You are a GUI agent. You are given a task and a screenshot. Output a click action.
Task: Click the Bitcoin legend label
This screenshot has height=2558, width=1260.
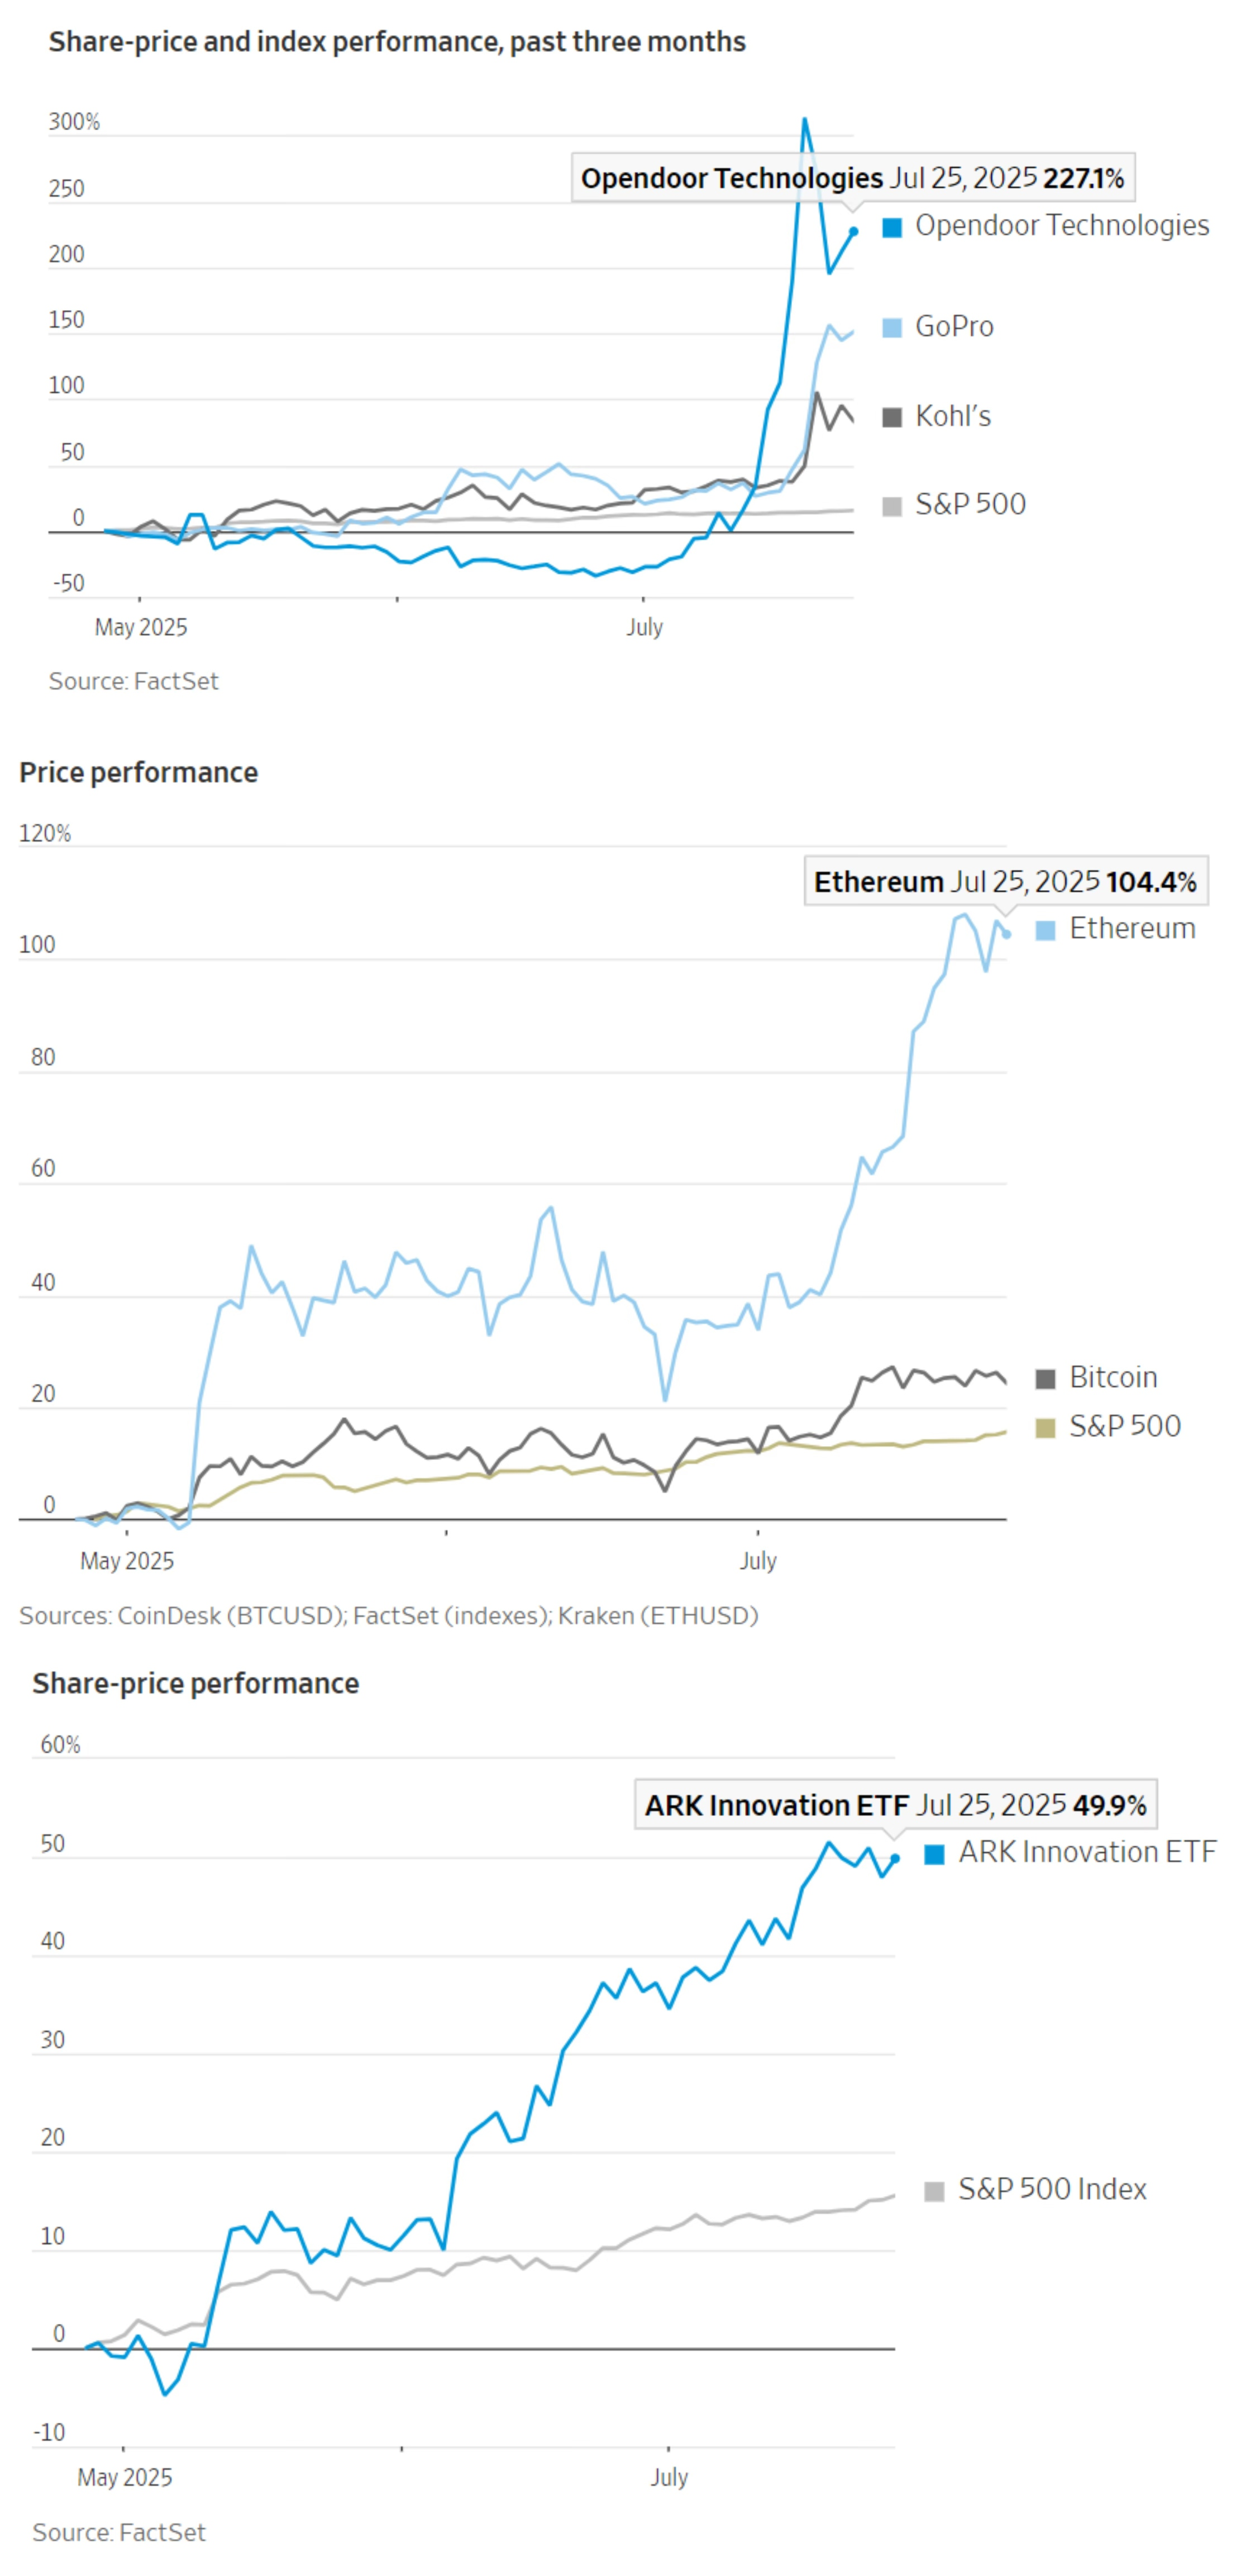[1113, 1377]
